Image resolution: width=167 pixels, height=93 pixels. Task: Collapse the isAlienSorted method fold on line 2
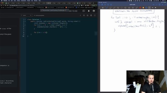point(25,21)
